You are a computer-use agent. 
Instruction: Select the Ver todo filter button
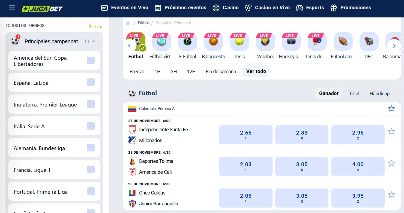pos(256,71)
